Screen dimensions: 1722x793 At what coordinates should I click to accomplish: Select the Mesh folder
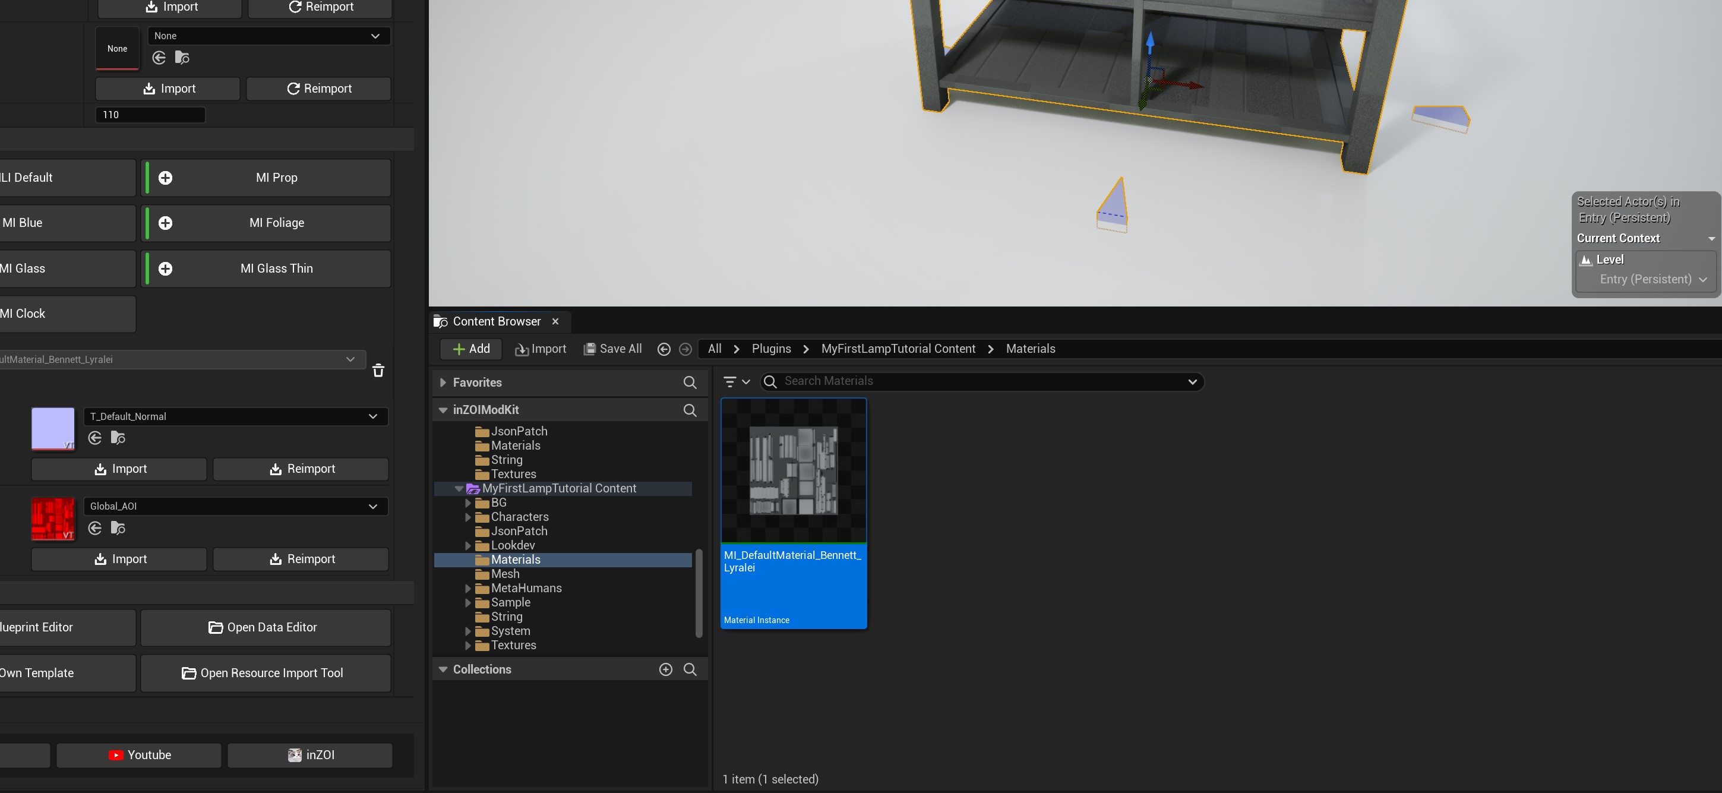pos(505,574)
